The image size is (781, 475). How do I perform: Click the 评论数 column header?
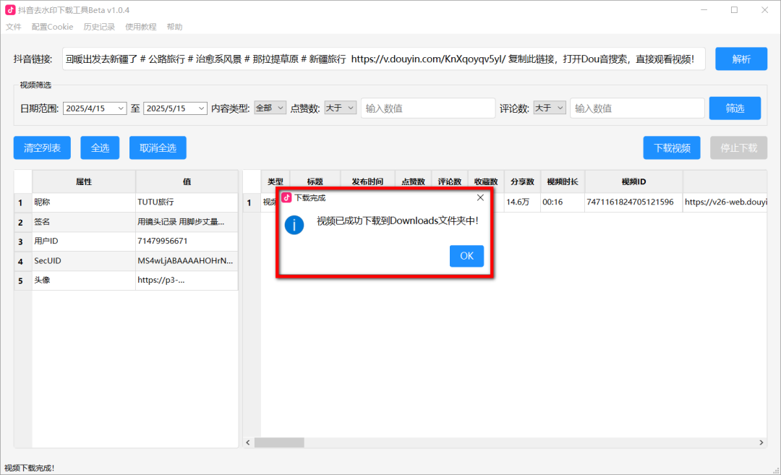point(450,181)
